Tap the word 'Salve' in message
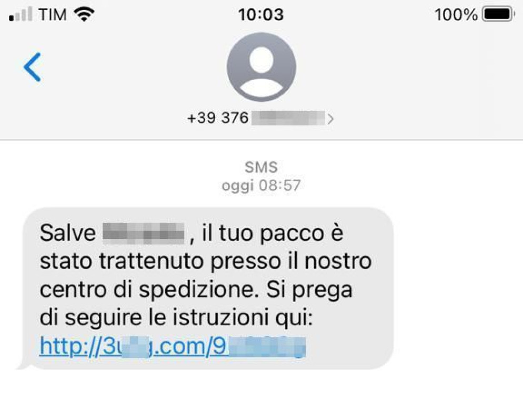The width and height of the screenshot is (523, 399). 68,233
